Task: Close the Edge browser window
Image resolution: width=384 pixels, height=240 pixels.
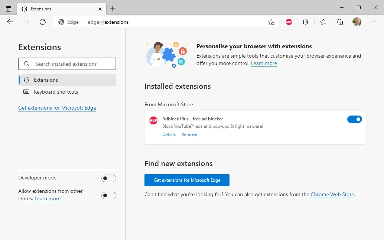Action: 376,7
